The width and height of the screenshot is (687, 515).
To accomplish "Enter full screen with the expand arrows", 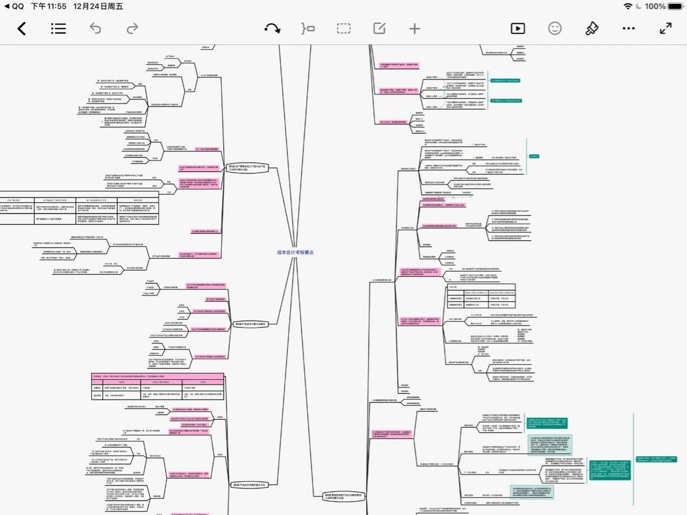I will coord(666,29).
